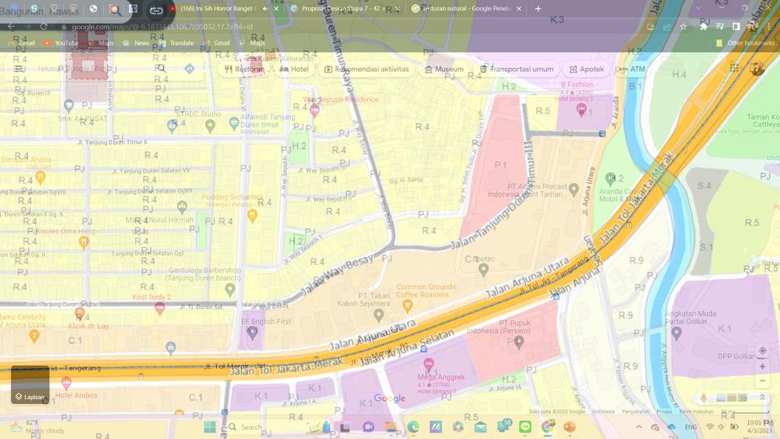Viewport: 780px width, 439px height.
Task: Toggle the Lapisan layers button
Action: (x=30, y=385)
